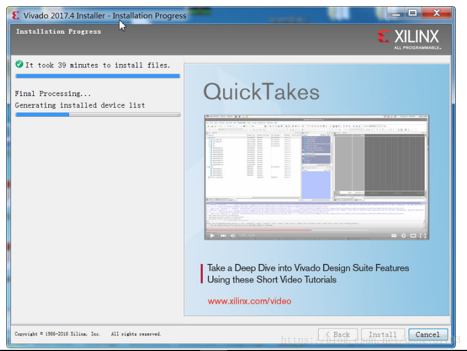Click the fullscreen icon in video preview
Image resolution: width=467 pixels, height=351 pixels.
(x=423, y=235)
